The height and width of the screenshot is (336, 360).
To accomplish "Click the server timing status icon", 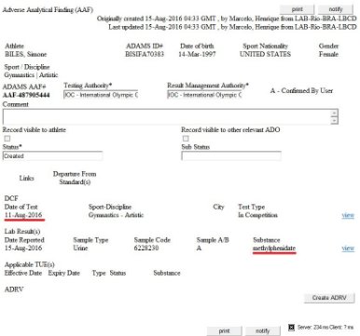I will pyautogui.click(x=291, y=327).
